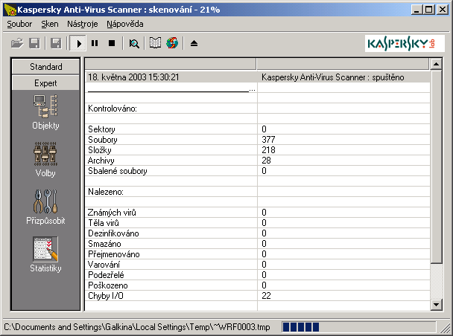
Task: Click the scrollbar down arrow
Action: tap(436, 304)
